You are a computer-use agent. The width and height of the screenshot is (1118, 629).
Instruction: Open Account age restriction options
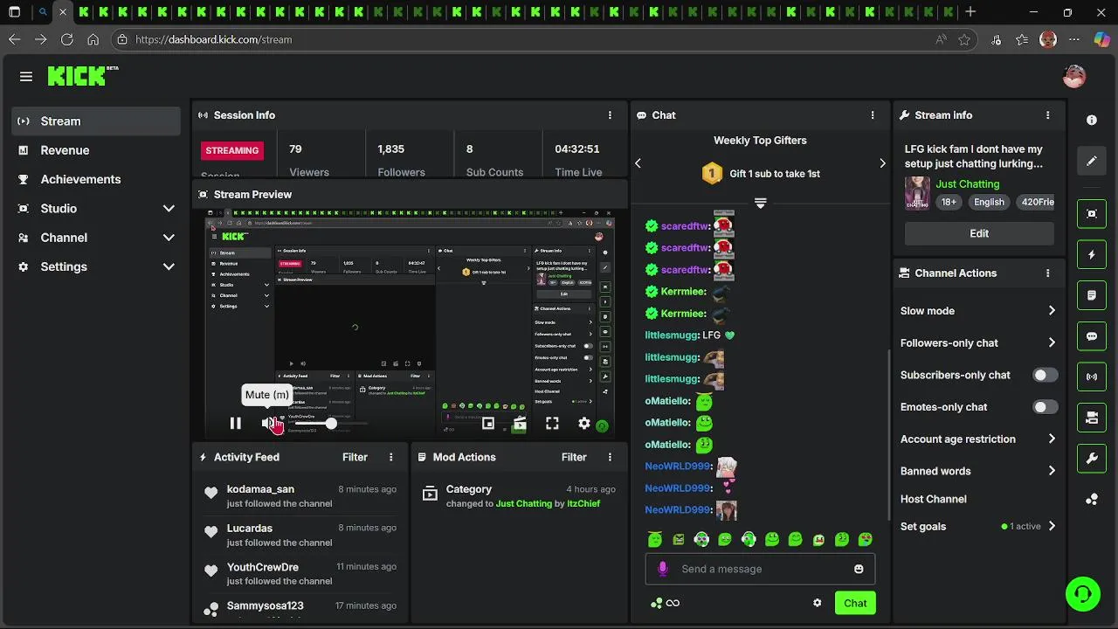(x=978, y=439)
